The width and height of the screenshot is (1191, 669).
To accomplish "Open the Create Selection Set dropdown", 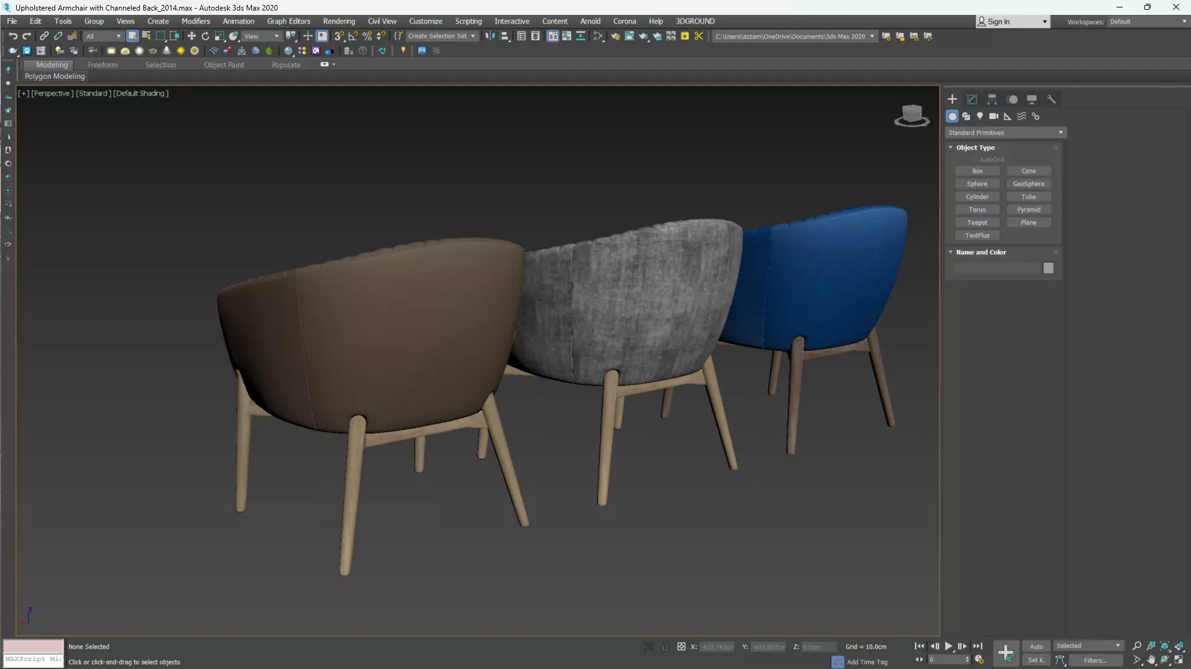I will (441, 36).
